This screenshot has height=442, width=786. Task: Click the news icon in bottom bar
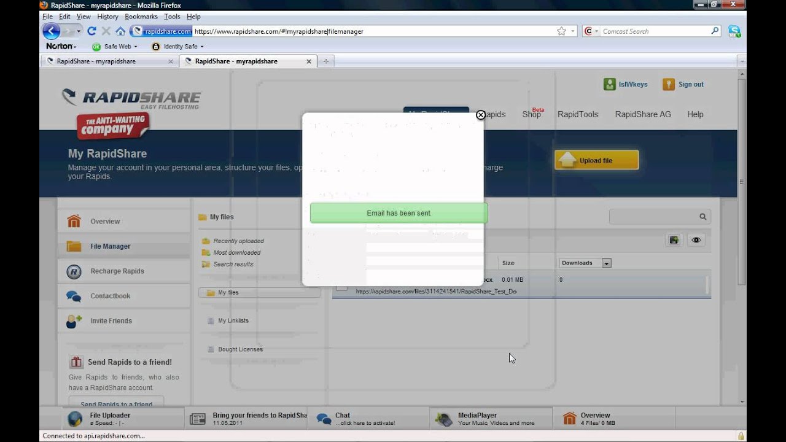click(x=198, y=419)
